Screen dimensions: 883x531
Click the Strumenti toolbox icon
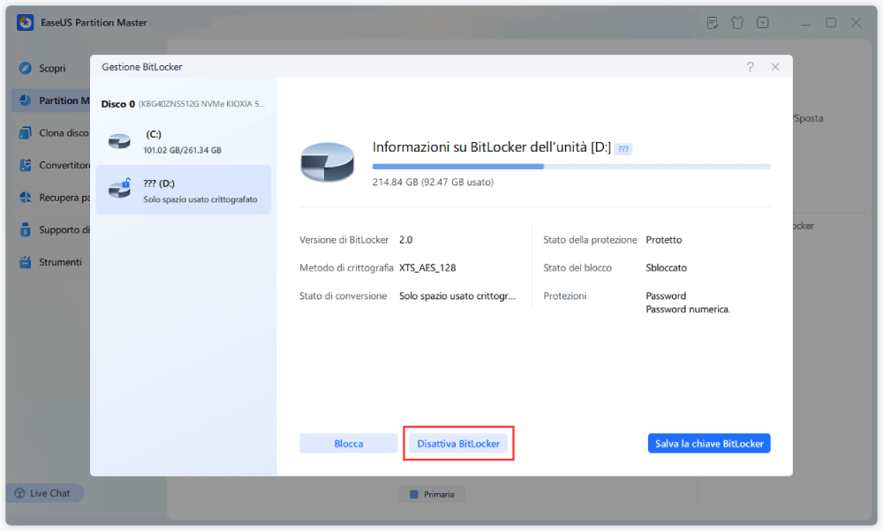coord(26,262)
